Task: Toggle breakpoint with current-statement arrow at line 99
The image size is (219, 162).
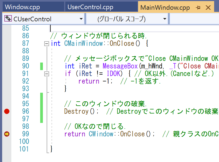Action: (x=7, y=134)
